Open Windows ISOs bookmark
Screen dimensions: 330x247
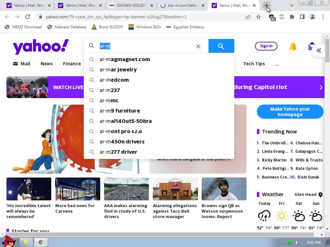145,27
